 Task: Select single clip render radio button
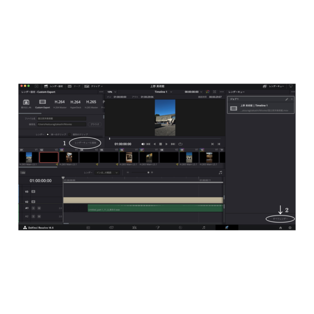click(48, 135)
